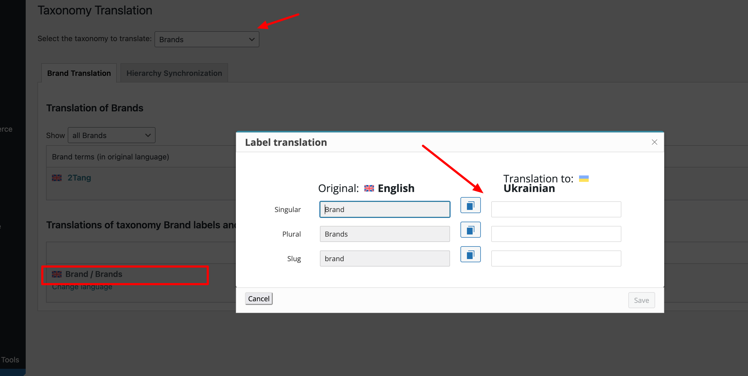The width and height of the screenshot is (748, 376).
Task: Copy Slug original to translation field
Action: tap(470, 254)
